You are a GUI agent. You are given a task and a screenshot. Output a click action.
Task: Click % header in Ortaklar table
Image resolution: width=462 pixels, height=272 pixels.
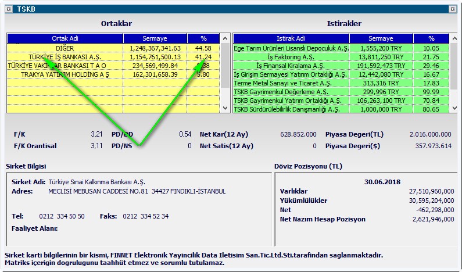click(x=203, y=38)
